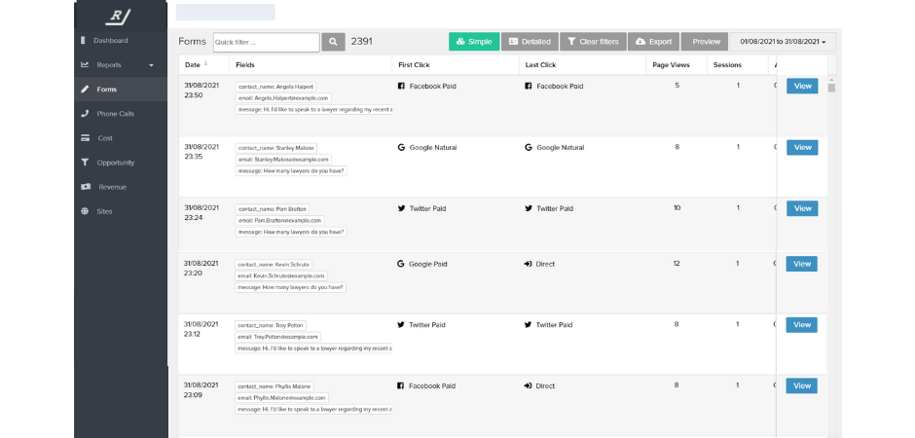
Task: Select Forms in the sidebar menu
Action: coord(106,90)
